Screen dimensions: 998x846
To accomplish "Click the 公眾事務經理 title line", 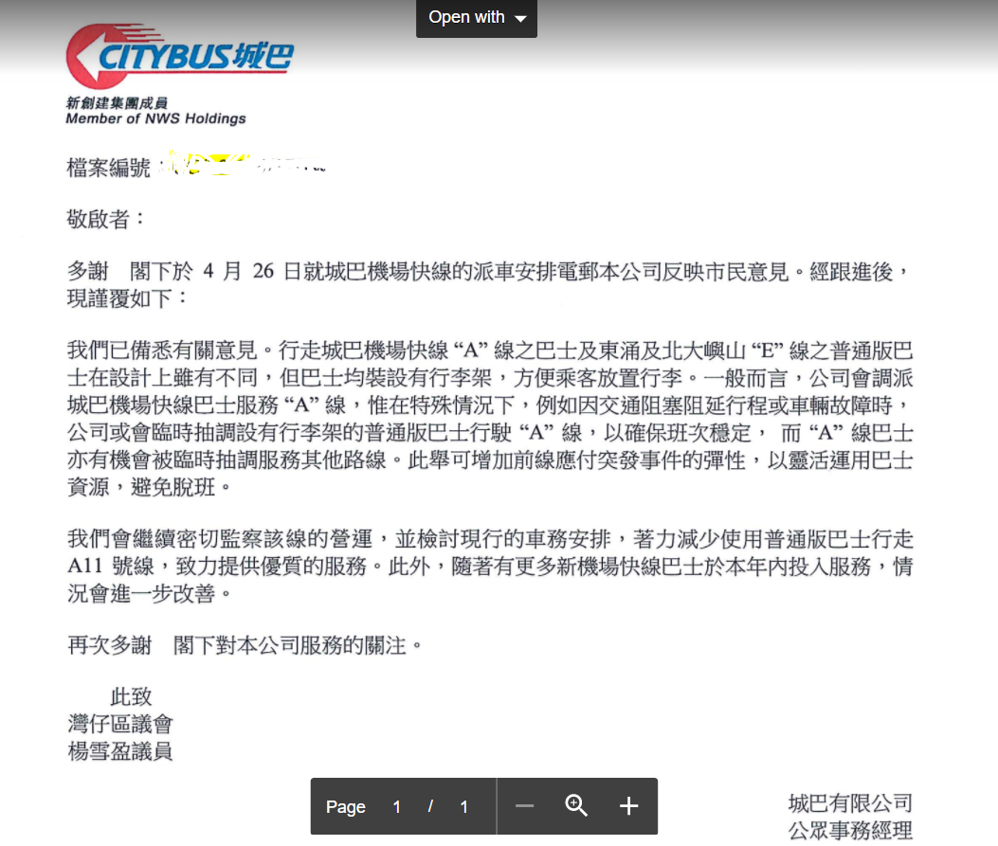I will pyautogui.click(x=850, y=831).
